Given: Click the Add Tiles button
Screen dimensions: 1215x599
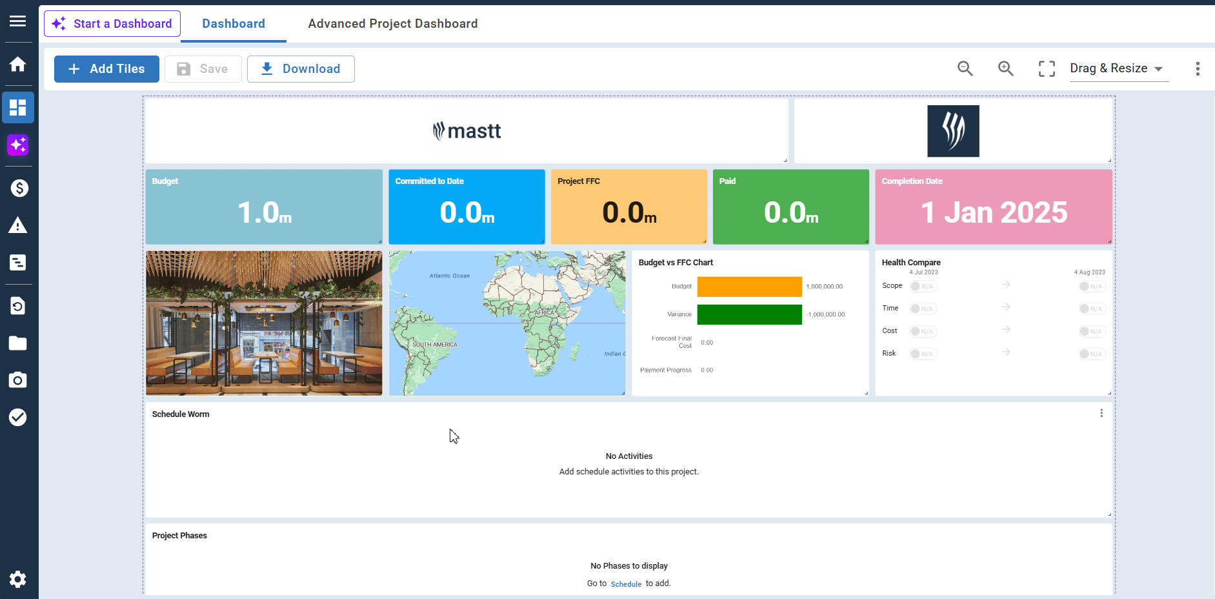Looking at the screenshot, I should click(106, 69).
